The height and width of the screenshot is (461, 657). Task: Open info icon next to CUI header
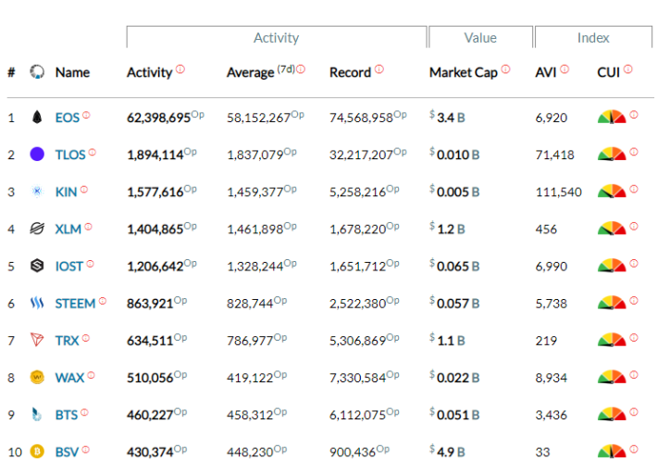pyautogui.click(x=627, y=69)
